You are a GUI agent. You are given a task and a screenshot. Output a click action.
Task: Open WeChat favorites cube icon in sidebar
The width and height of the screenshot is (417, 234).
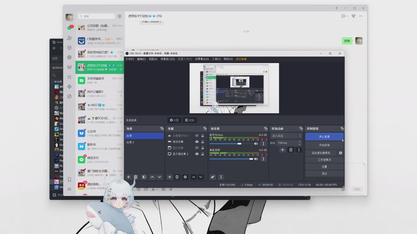pos(69,48)
